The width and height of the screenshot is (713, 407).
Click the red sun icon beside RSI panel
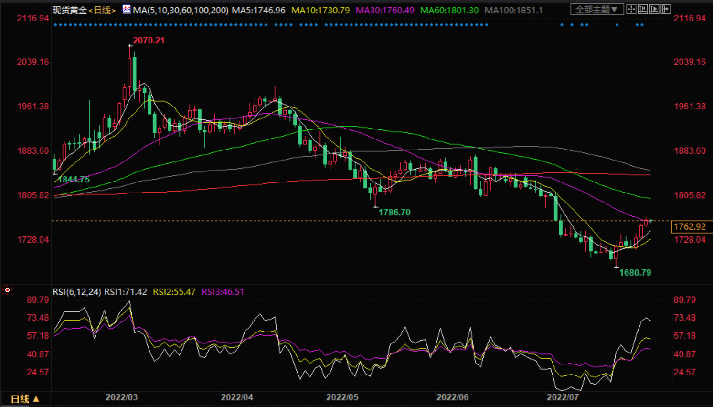coord(7,290)
